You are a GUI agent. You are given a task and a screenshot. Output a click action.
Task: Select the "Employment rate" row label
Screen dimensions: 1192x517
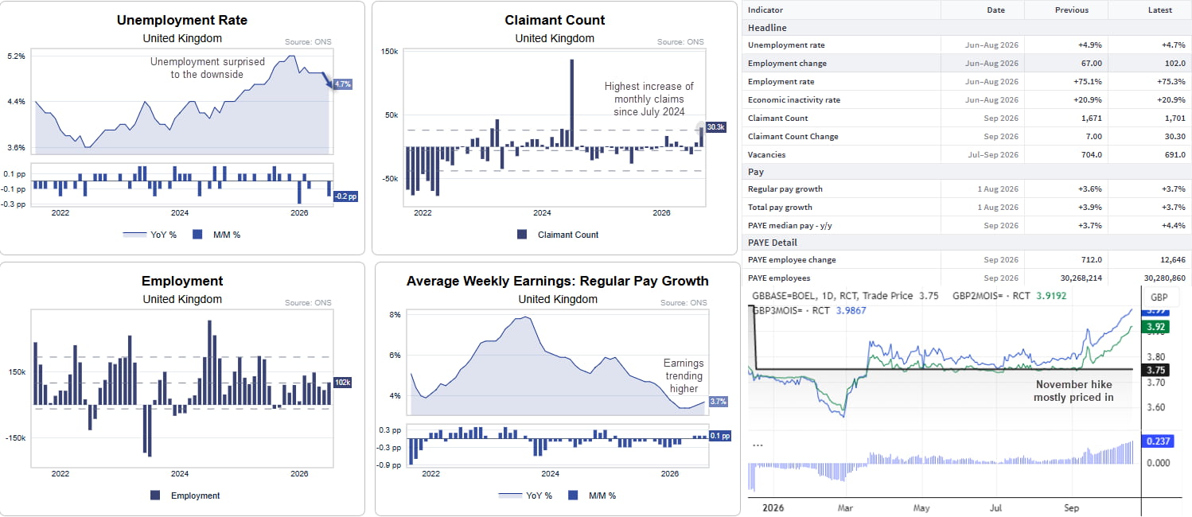(x=781, y=82)
